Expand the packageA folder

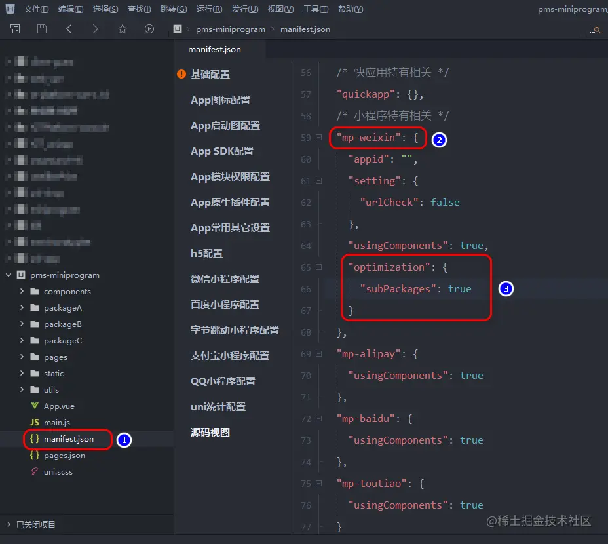(x=21, y=307)
